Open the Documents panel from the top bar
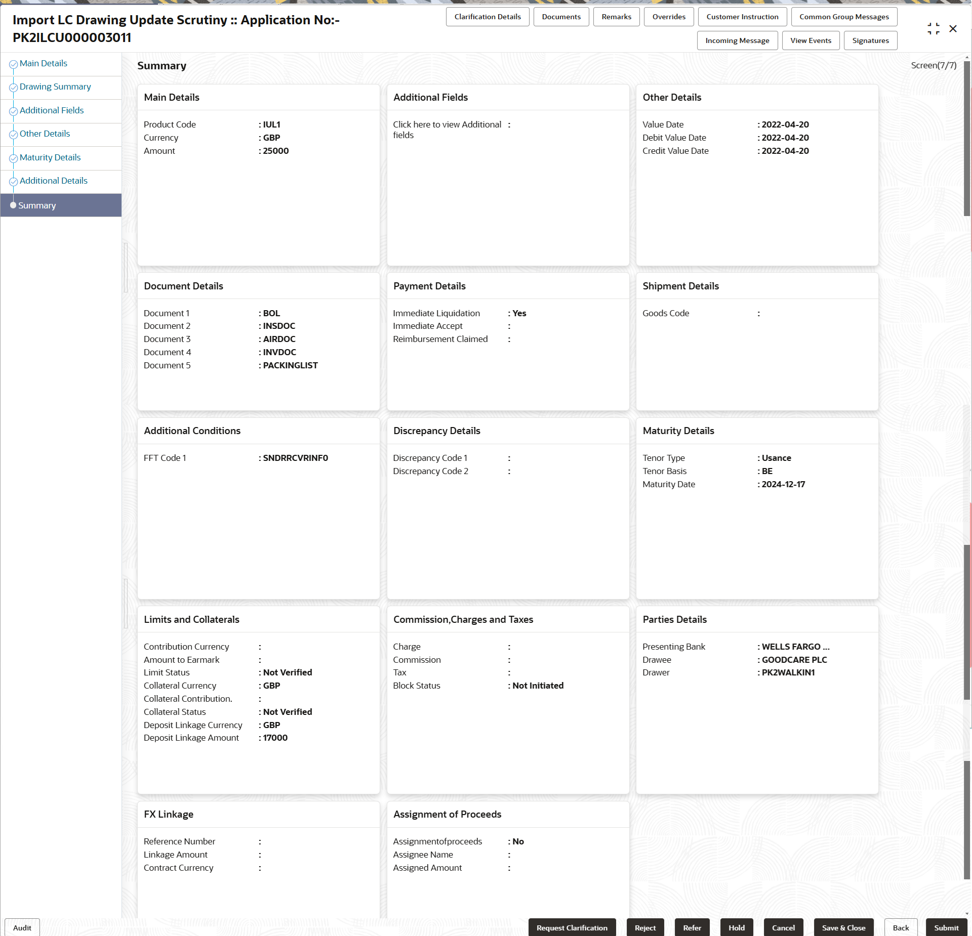The width and height of the screenshot is (972, 936). point(561,16)
